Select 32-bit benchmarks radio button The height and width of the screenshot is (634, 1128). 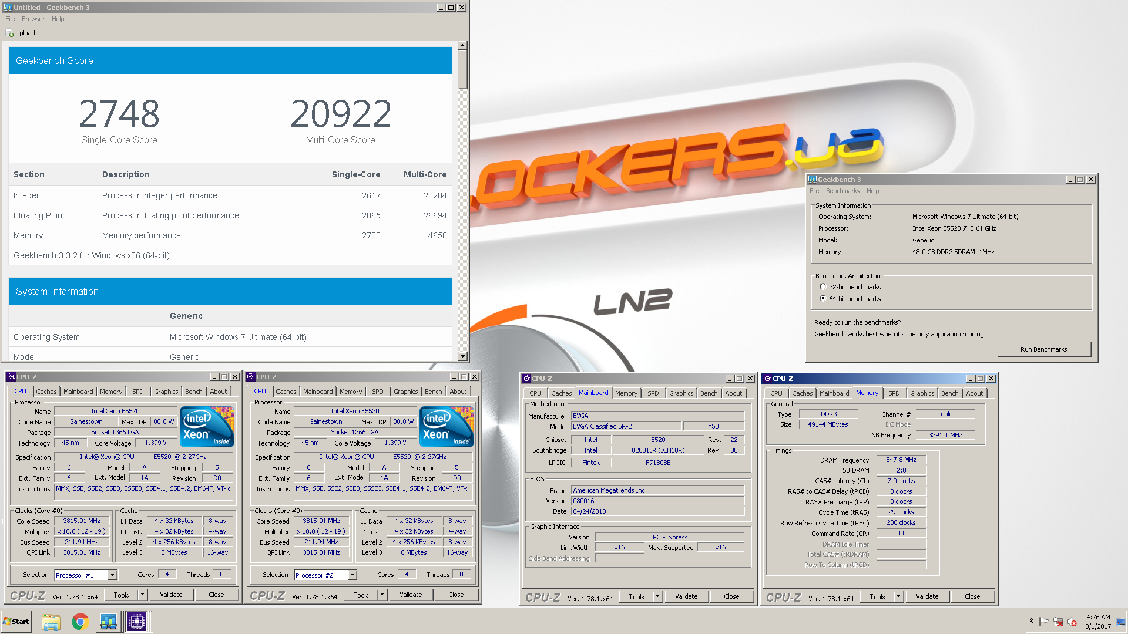[823, 287]
